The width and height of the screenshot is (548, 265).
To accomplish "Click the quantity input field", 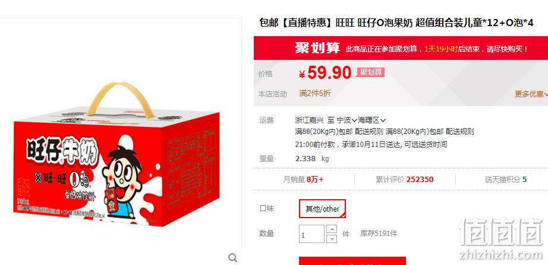I will click(x=312, y=234).
